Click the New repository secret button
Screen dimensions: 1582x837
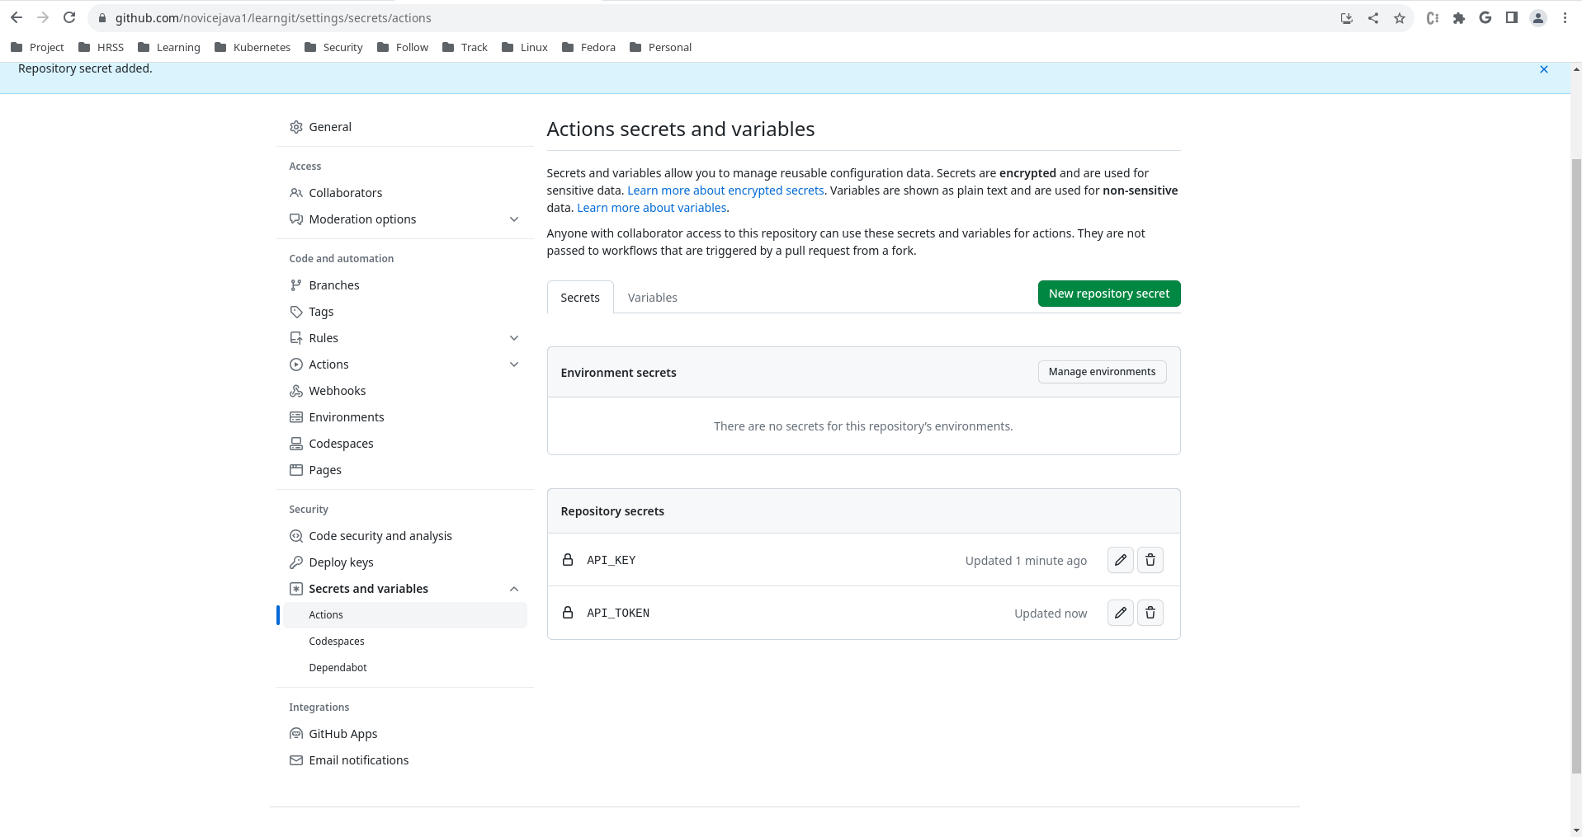point(1108,293)
